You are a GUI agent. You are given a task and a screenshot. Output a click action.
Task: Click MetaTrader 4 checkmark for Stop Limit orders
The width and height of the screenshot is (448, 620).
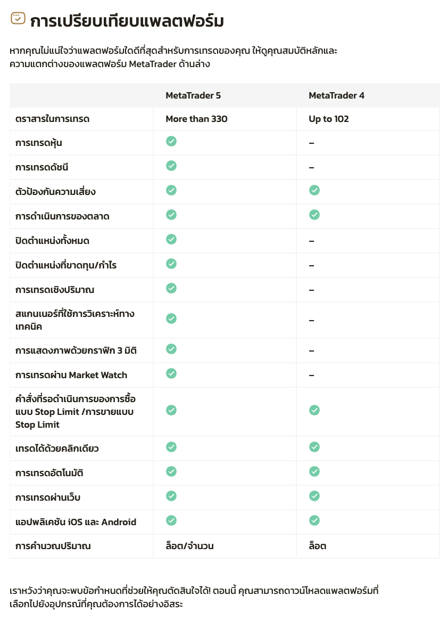coord(314,410)
